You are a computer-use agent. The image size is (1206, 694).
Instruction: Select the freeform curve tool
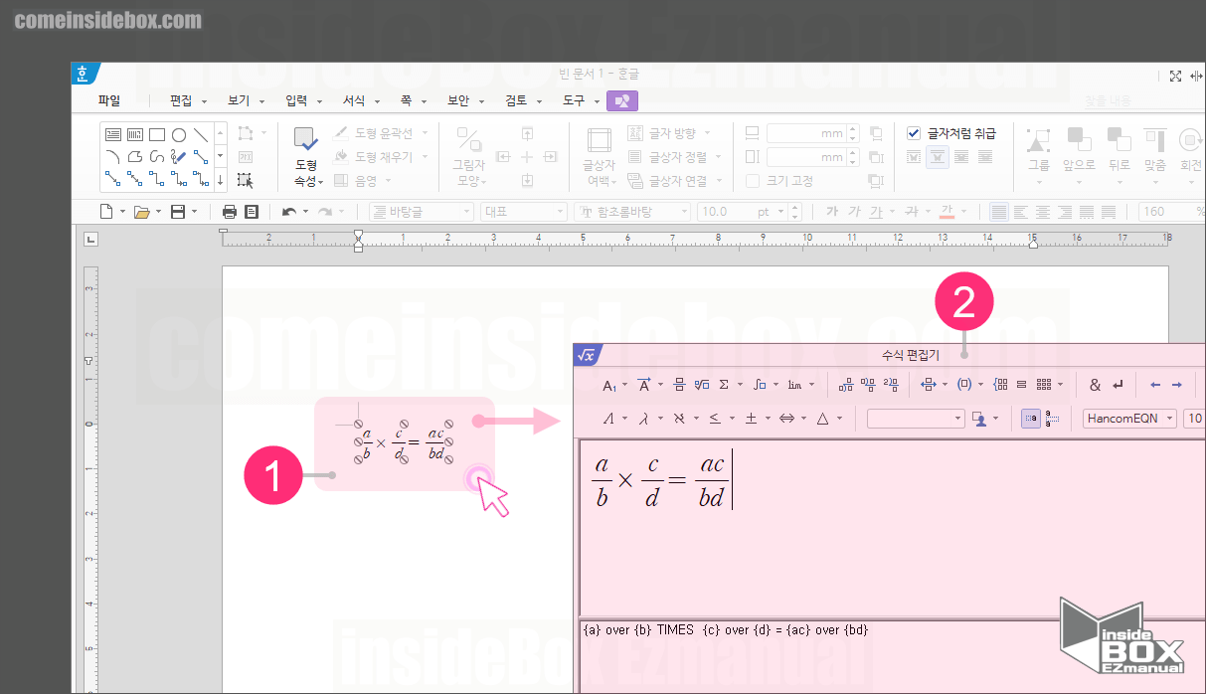[x=157, y=156]
